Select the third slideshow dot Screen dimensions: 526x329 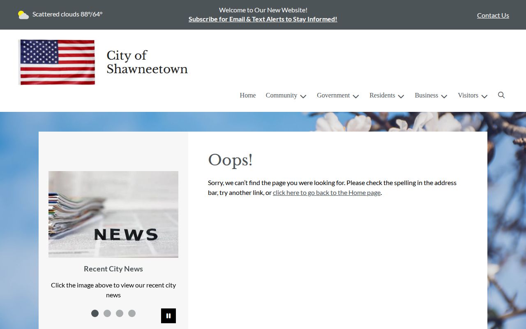(x=120, y=313)
